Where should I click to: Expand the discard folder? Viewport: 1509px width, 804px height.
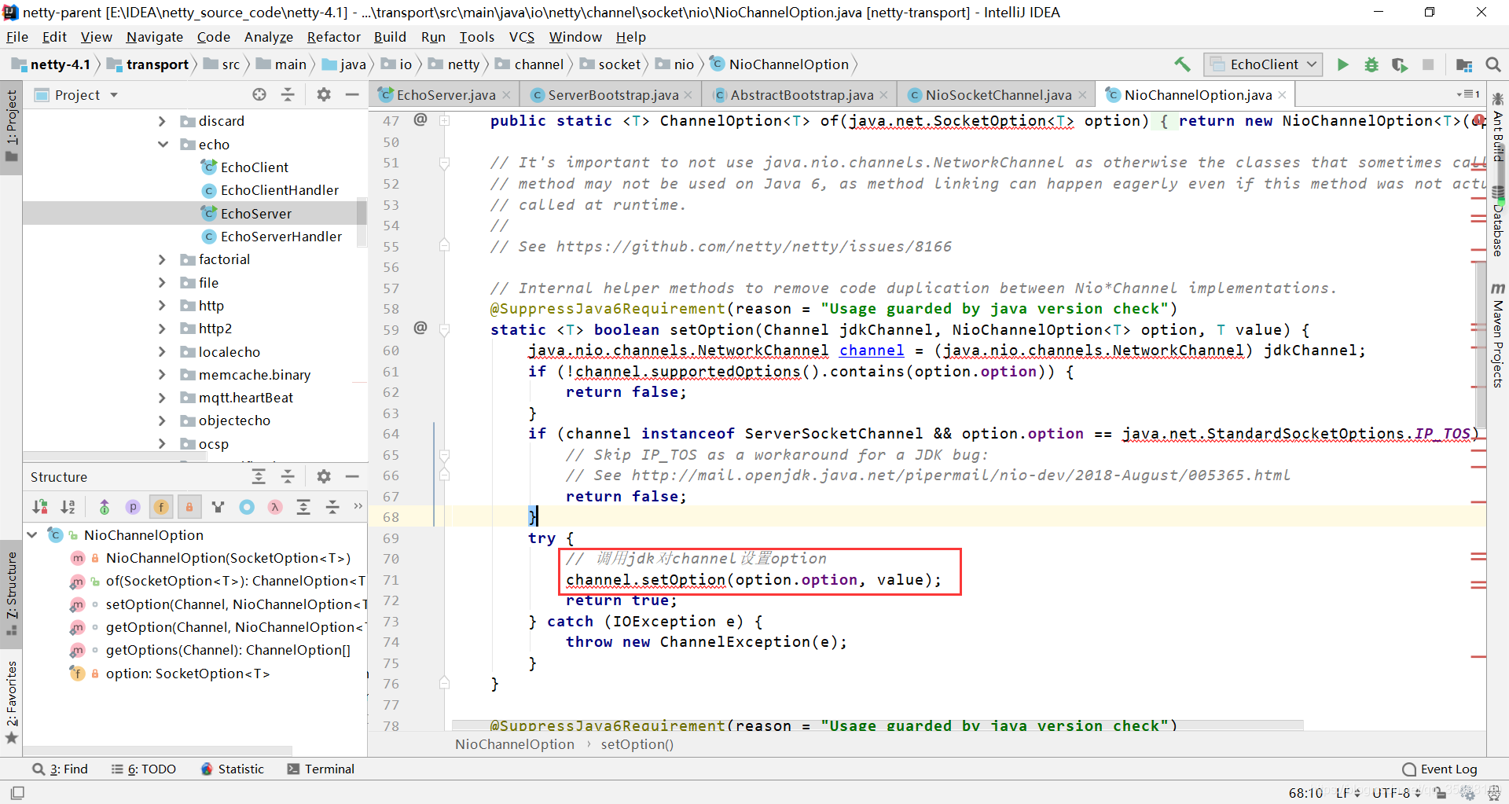[163, 121]
